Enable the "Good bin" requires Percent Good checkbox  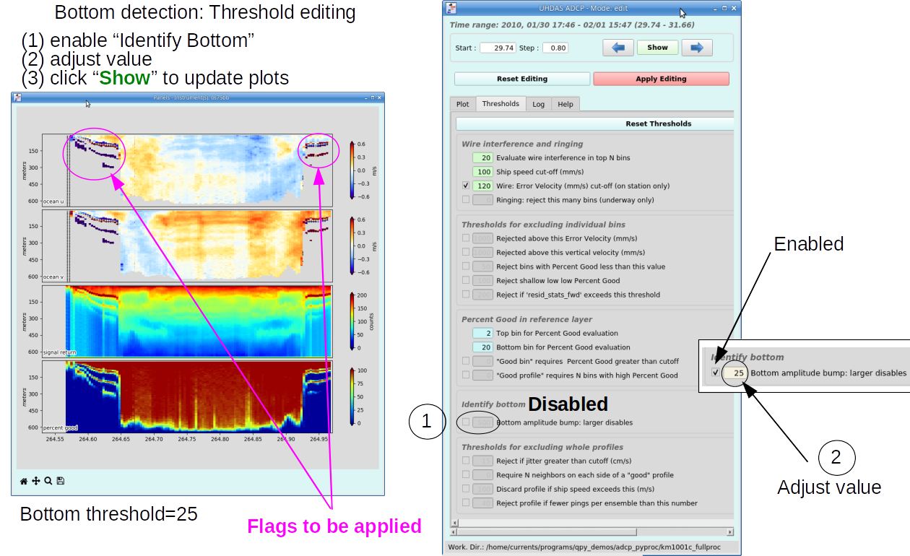click(x=466, y=361)
